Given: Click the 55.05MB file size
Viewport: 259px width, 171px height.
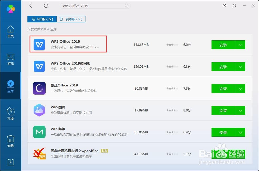Looking at the screenshot, I should 141,132.
